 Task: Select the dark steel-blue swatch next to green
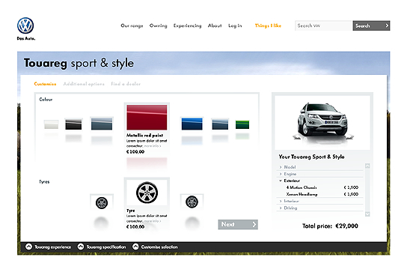coord(220,124)
